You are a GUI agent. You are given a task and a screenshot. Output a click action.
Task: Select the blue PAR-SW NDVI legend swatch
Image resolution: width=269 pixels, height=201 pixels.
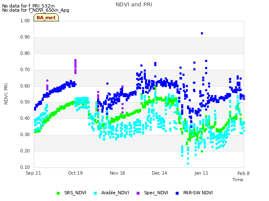pos(177,193)
